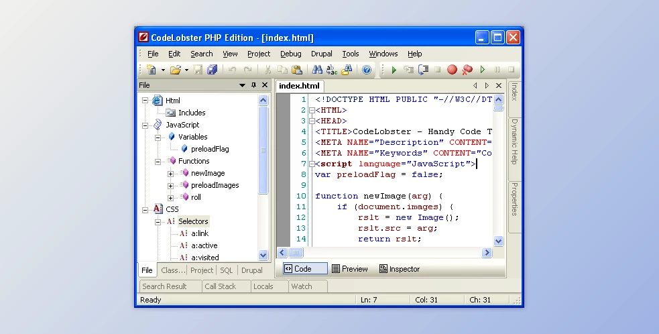Click the Open folder toolbar icon
Screen dimensions: 659x334
pos(176,70)
